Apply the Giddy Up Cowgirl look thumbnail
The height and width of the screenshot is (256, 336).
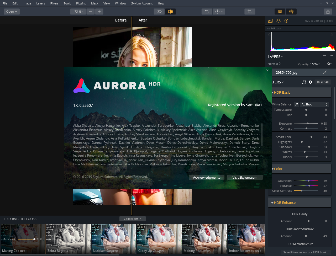(159, 239)
